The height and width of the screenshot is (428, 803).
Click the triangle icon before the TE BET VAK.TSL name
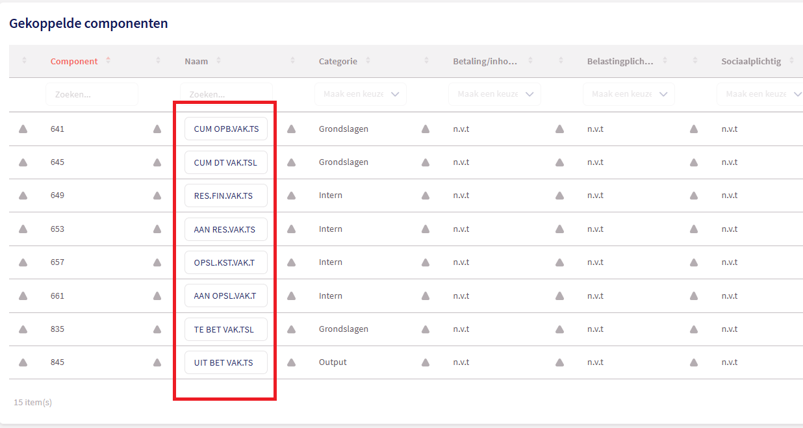(157, 329)
